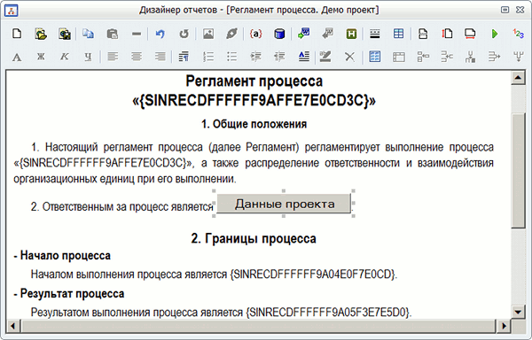Click the greyed Word arrow icon
This screenshot has width=532, height=340.
(x=328, y=34)
